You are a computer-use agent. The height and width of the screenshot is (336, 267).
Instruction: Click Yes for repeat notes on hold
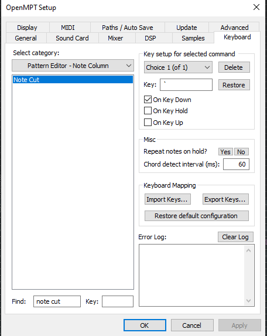(x=225, y=152)
